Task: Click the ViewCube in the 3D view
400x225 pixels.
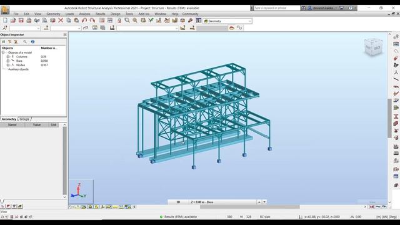Action: (x=373, y=47)
